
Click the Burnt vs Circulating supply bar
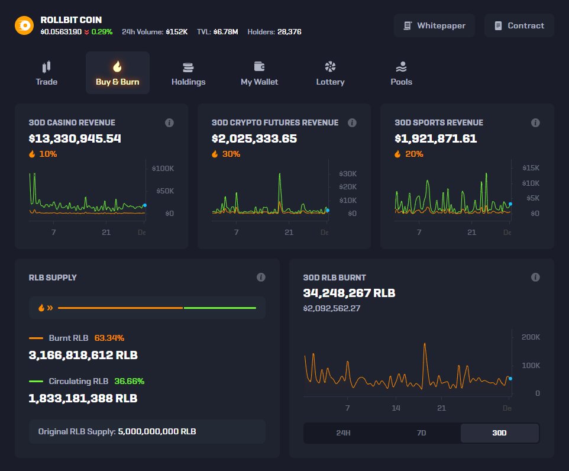tap(159, 308)
